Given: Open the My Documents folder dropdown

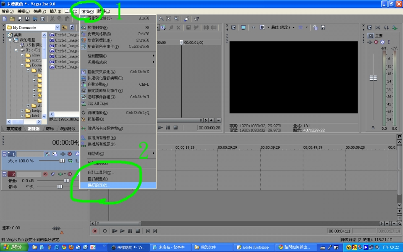Looking at the screenshot, I should pyautogui.click(x=58, y=27).
